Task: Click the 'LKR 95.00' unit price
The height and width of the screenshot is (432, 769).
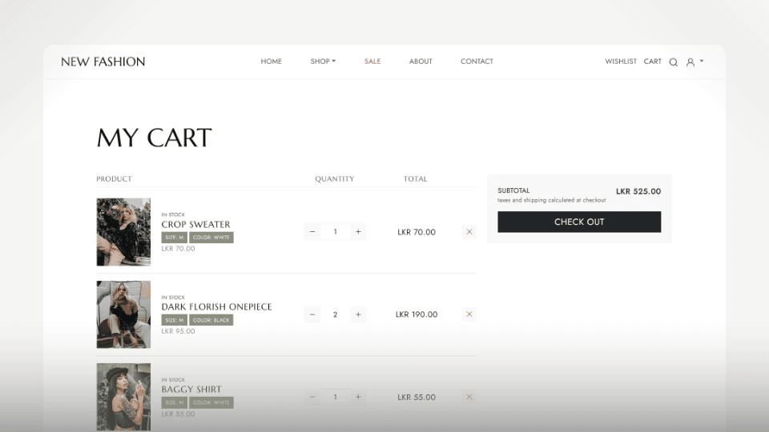Action: (x=178, y=331)
